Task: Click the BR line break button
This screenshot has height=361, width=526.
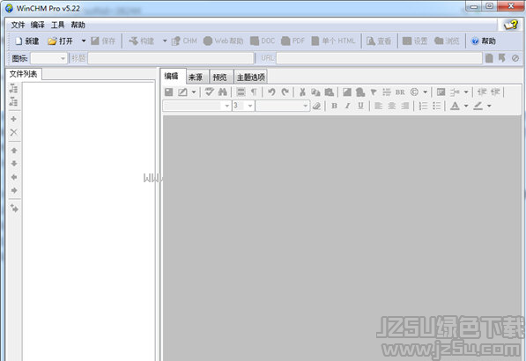Action: (x=400, y=92)
